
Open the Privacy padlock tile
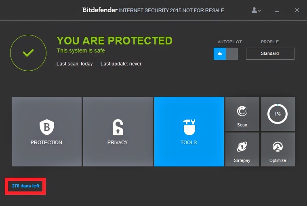point(118,132)
